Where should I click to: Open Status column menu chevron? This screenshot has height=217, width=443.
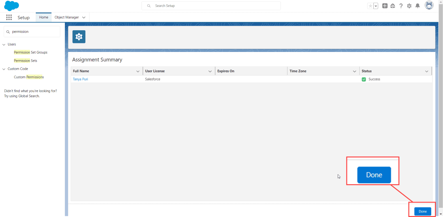point(427,71)
